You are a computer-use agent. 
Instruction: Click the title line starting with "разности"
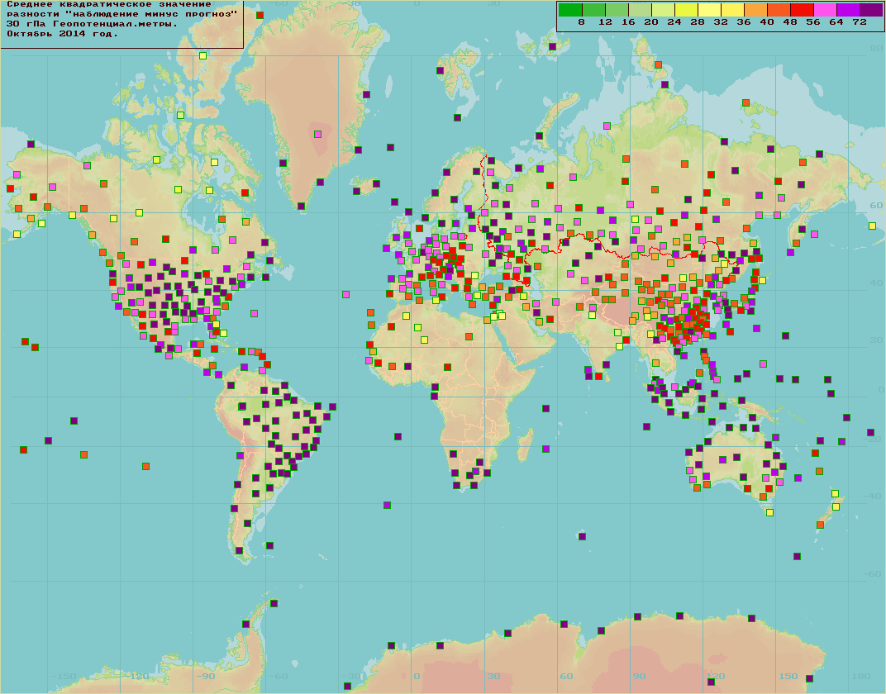(x=121, y=14)
